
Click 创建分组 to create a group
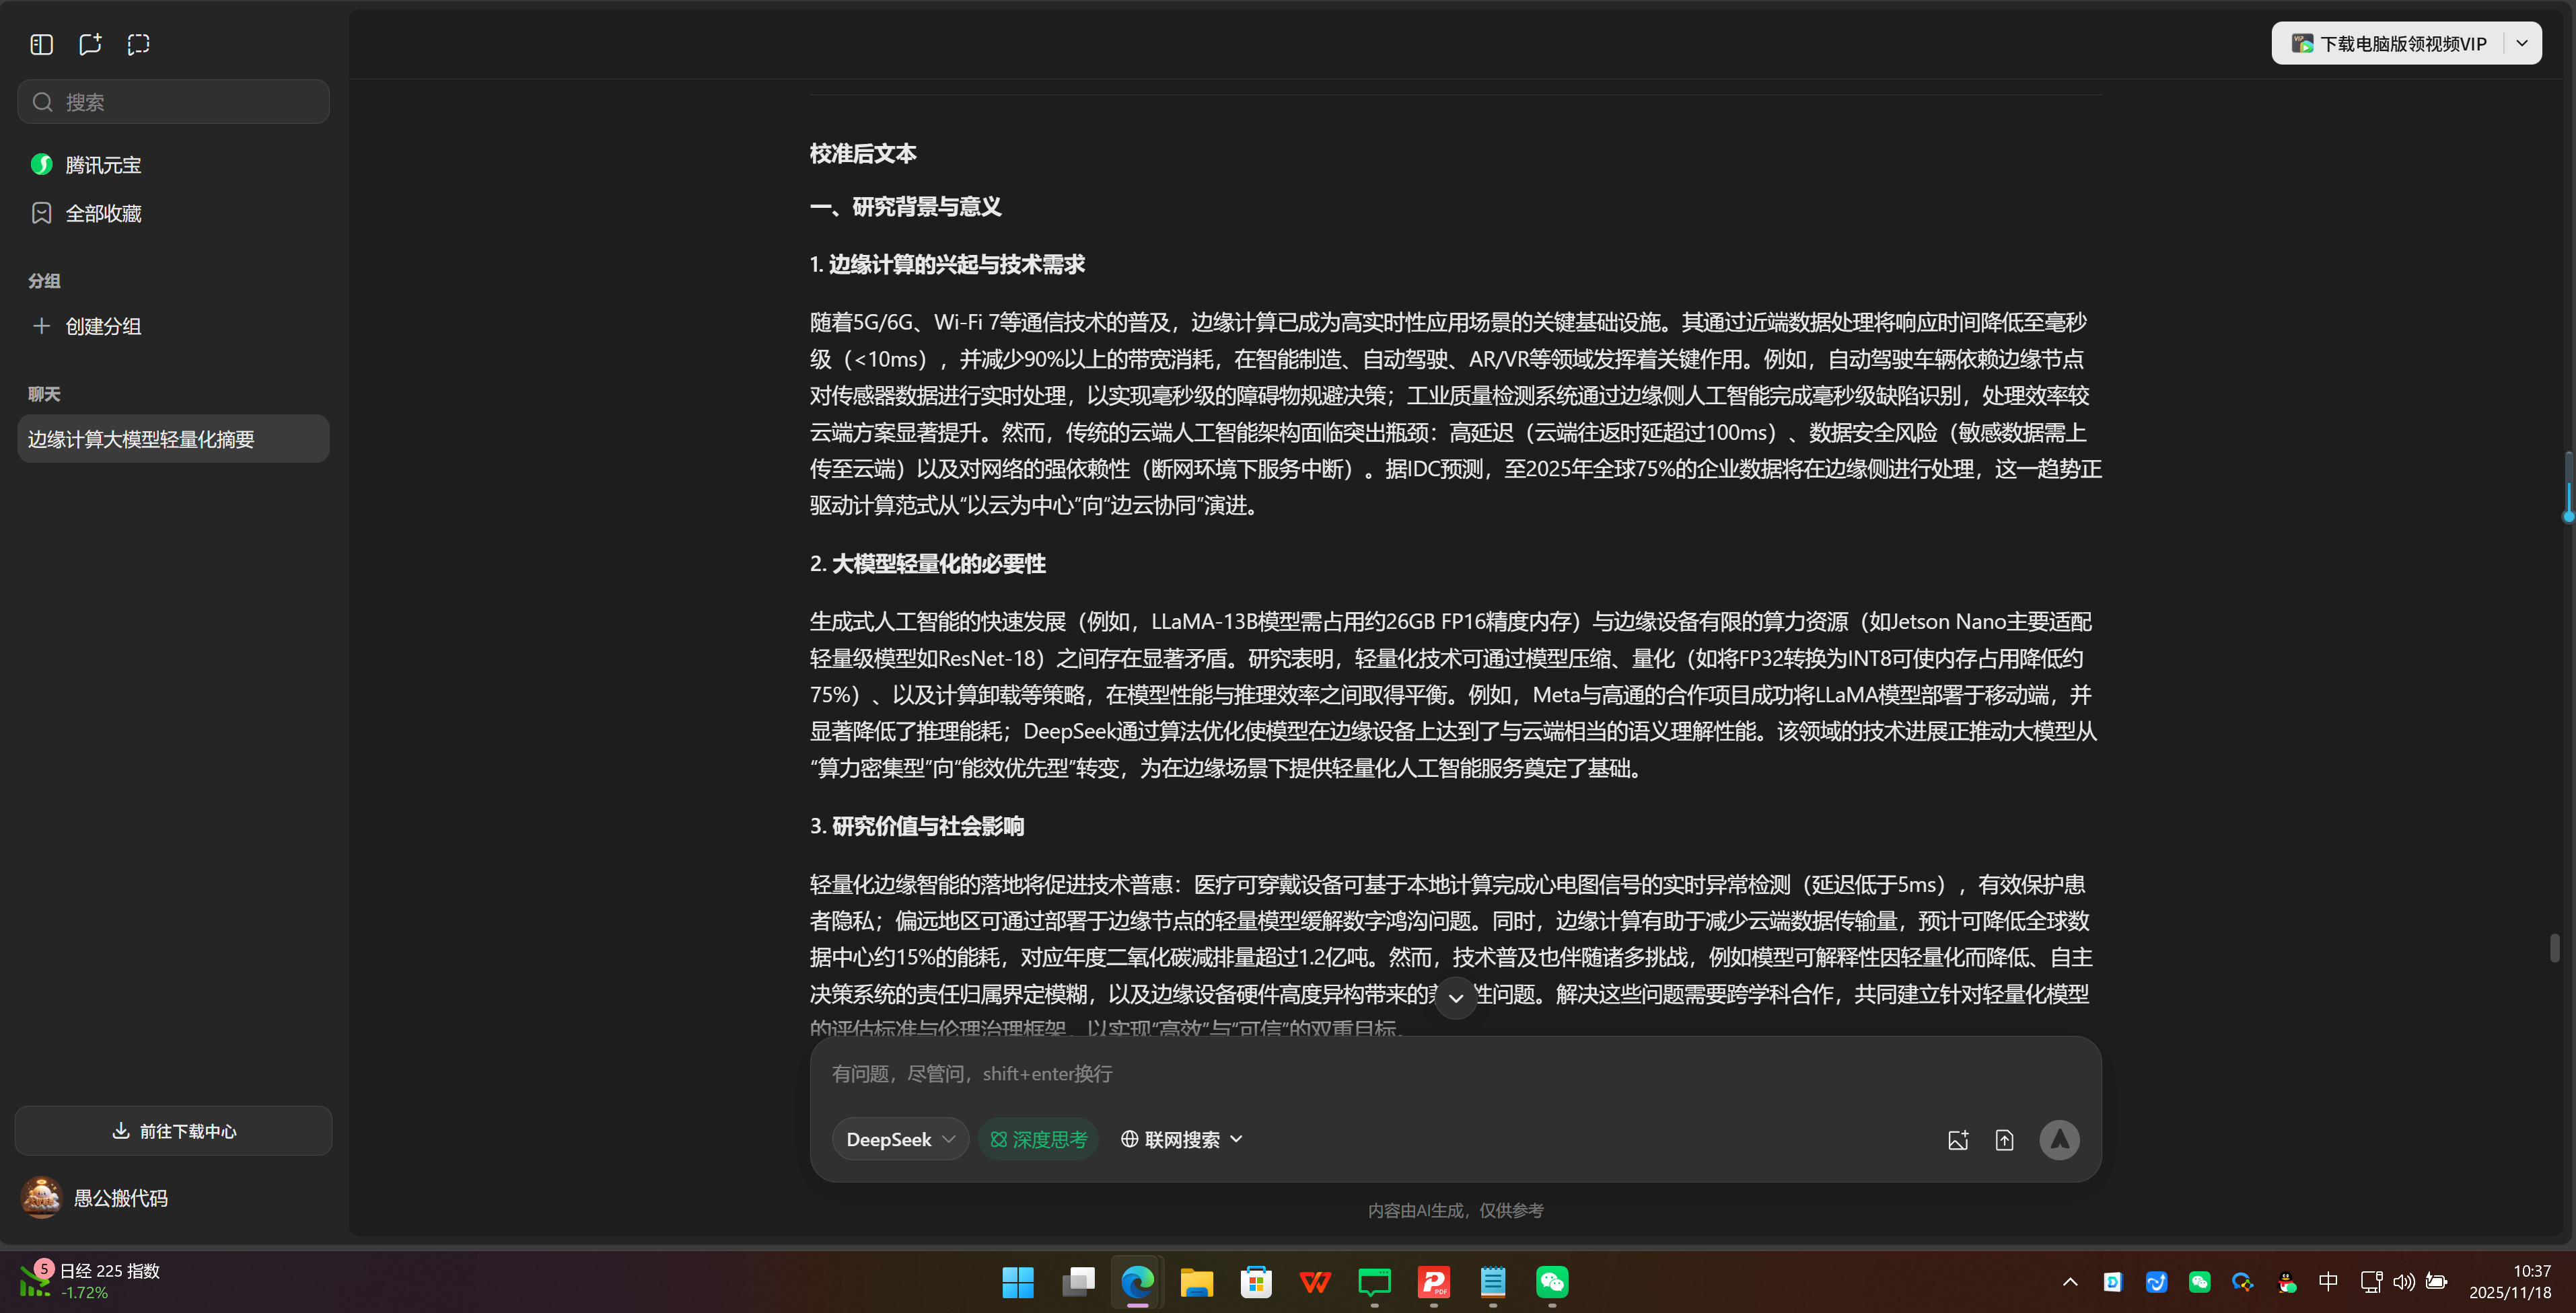tap(102, 326)
